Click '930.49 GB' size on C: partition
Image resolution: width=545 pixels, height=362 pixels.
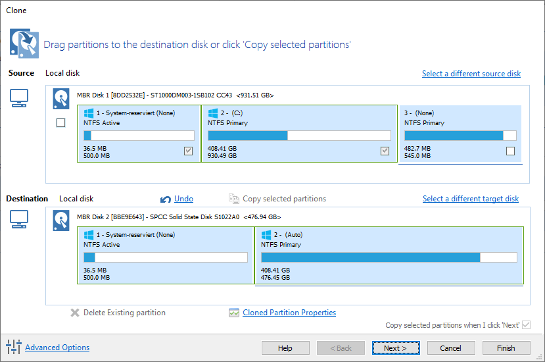click(222, 155)
